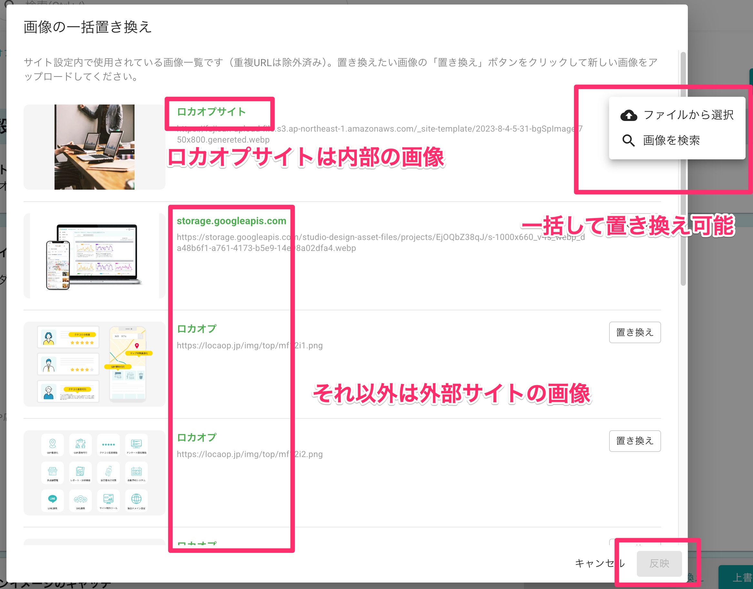Select ロカオプ label above mf12i2.png URL
The image size is (753, 589).
coord(196,438)
